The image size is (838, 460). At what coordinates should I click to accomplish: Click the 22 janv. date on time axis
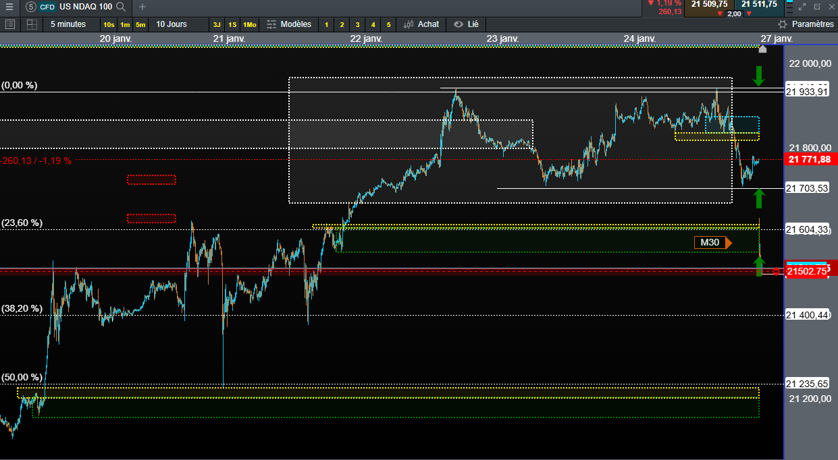tap(366, 39)
